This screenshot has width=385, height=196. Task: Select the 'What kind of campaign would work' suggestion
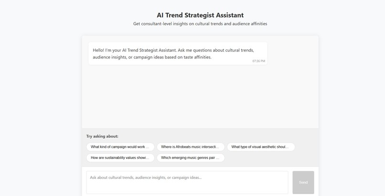(x=120, y=147)
